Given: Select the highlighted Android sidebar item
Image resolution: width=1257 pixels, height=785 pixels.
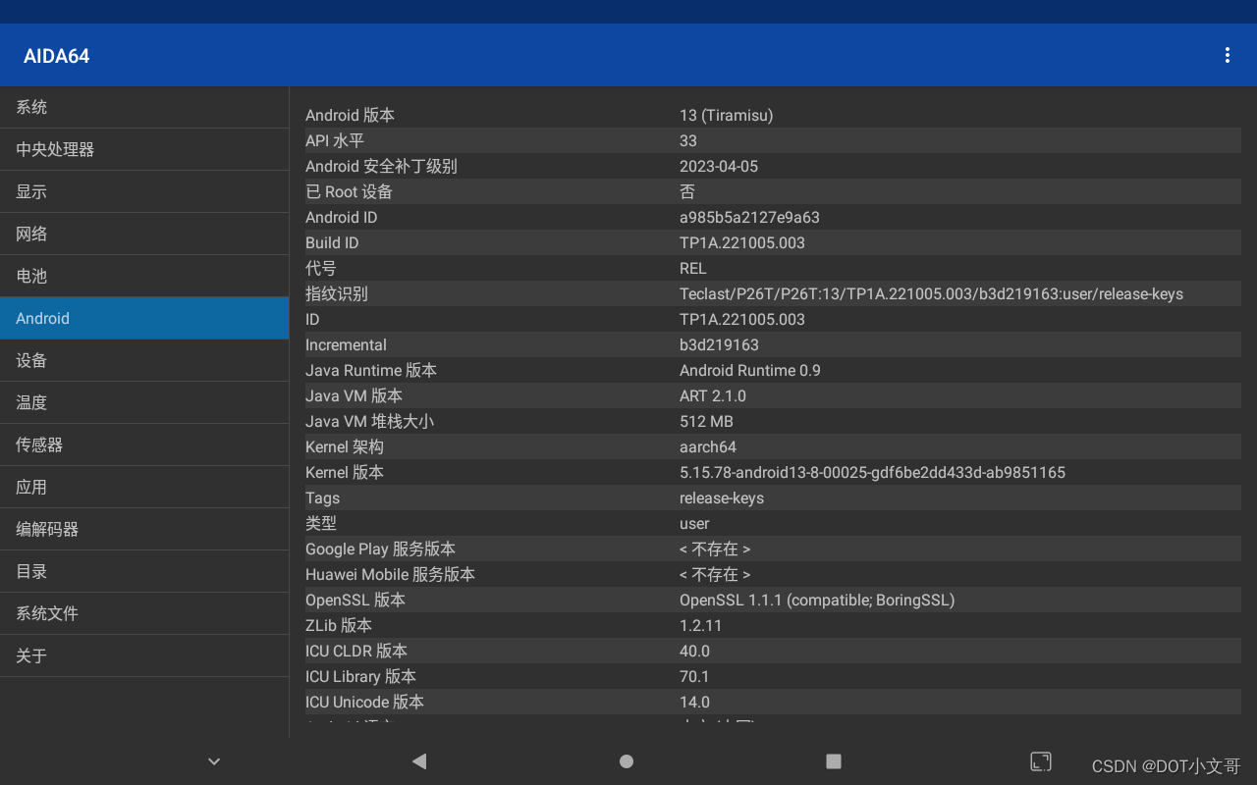Looking at the screenshot, I should (x=144, y=318).
